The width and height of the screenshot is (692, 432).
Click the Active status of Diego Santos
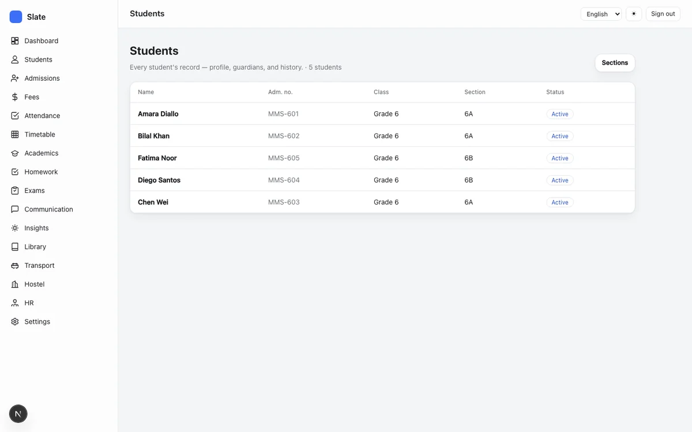560,180
